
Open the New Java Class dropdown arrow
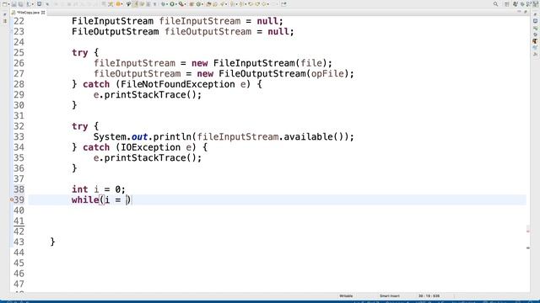pyautogui.click(x=202, y=4)
